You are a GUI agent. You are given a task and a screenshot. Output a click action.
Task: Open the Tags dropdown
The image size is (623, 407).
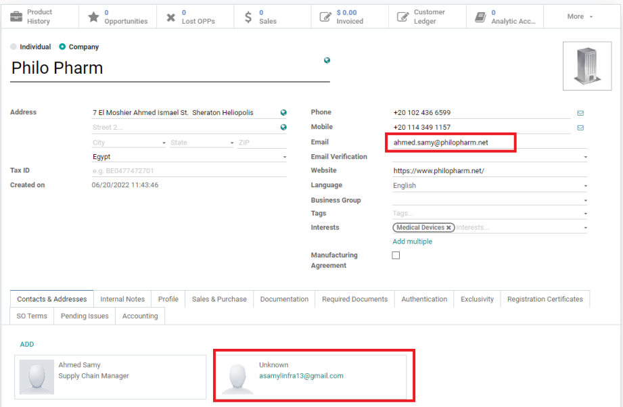pos(490,214)
